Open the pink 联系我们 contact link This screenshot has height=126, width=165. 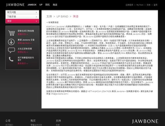(x=23, y=63)
